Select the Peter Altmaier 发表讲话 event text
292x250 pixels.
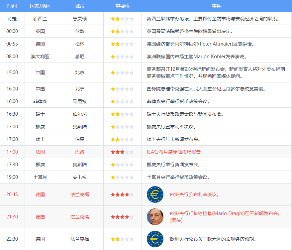201,44
